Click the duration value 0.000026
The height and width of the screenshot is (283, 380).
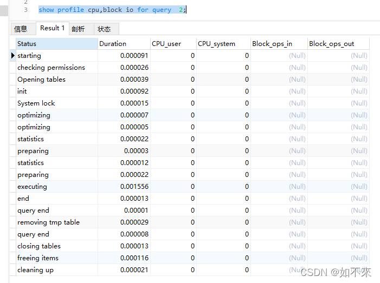coord(134,68)
